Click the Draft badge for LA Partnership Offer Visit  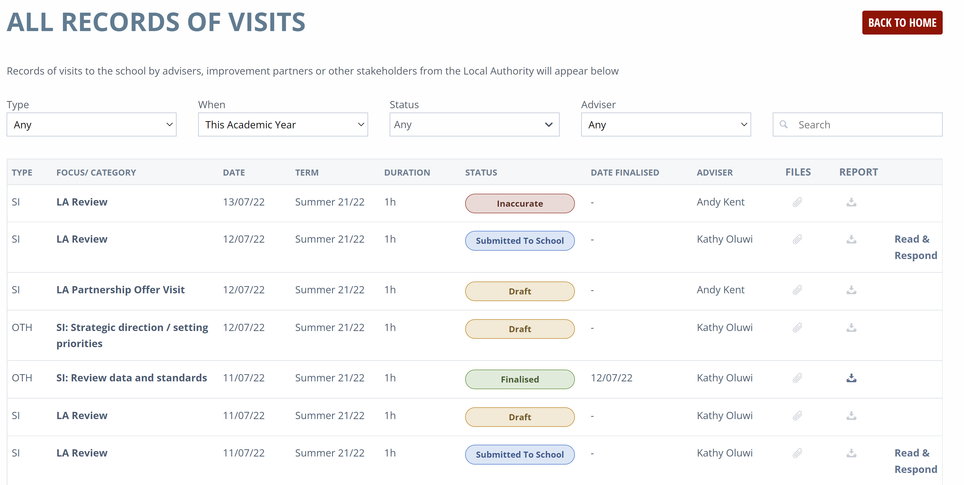[x=519, y=291]
